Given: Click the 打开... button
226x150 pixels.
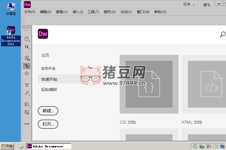Looking at the screenshot, I should pyautogui.click(x=48, y=124).
